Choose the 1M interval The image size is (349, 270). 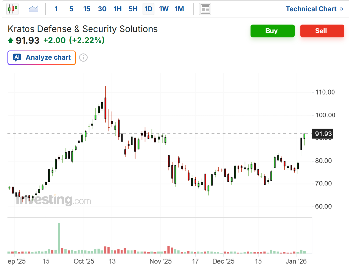pyautogui.click(x=179, y=9)
